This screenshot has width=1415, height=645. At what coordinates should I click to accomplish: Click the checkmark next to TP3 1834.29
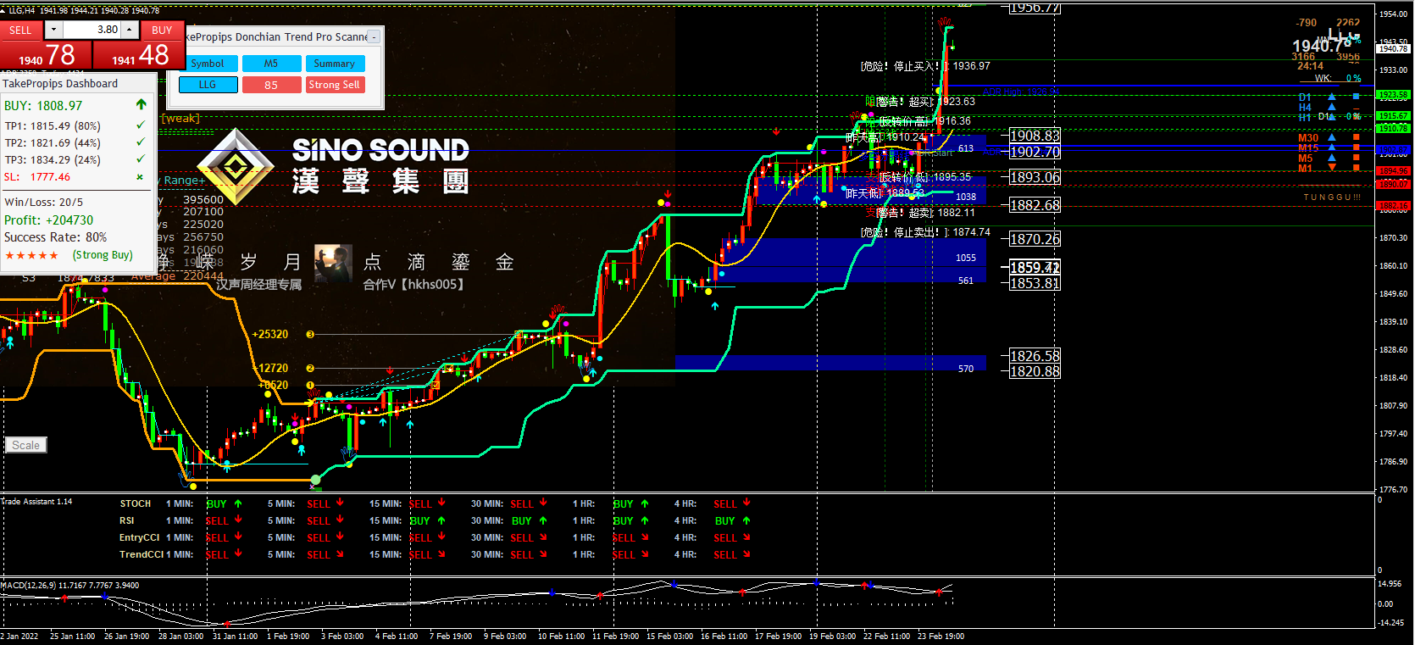141,159
